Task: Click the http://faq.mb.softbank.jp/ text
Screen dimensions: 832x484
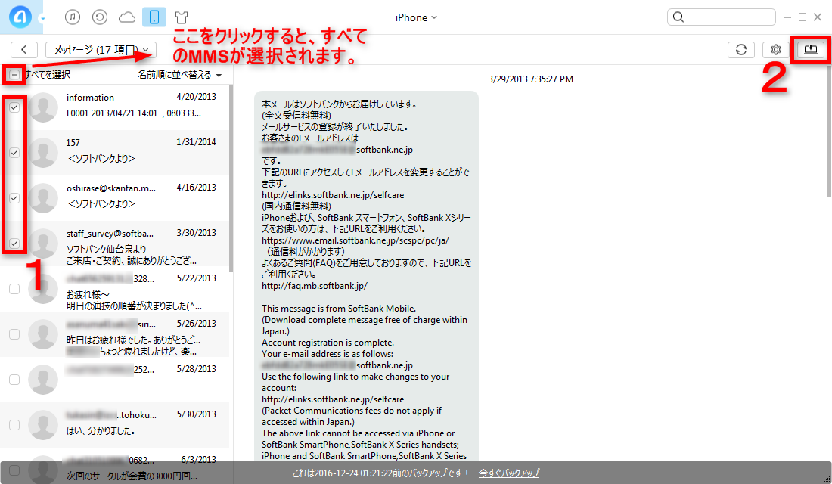Action: point(314,286)
